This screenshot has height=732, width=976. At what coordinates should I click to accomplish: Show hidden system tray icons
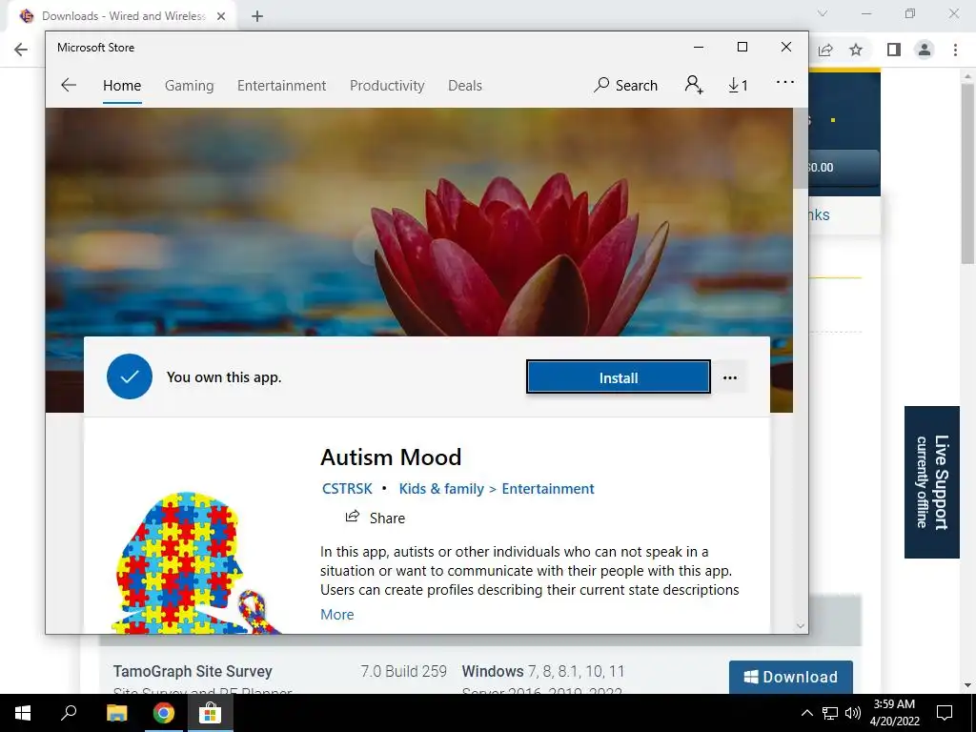coord(806,713)
